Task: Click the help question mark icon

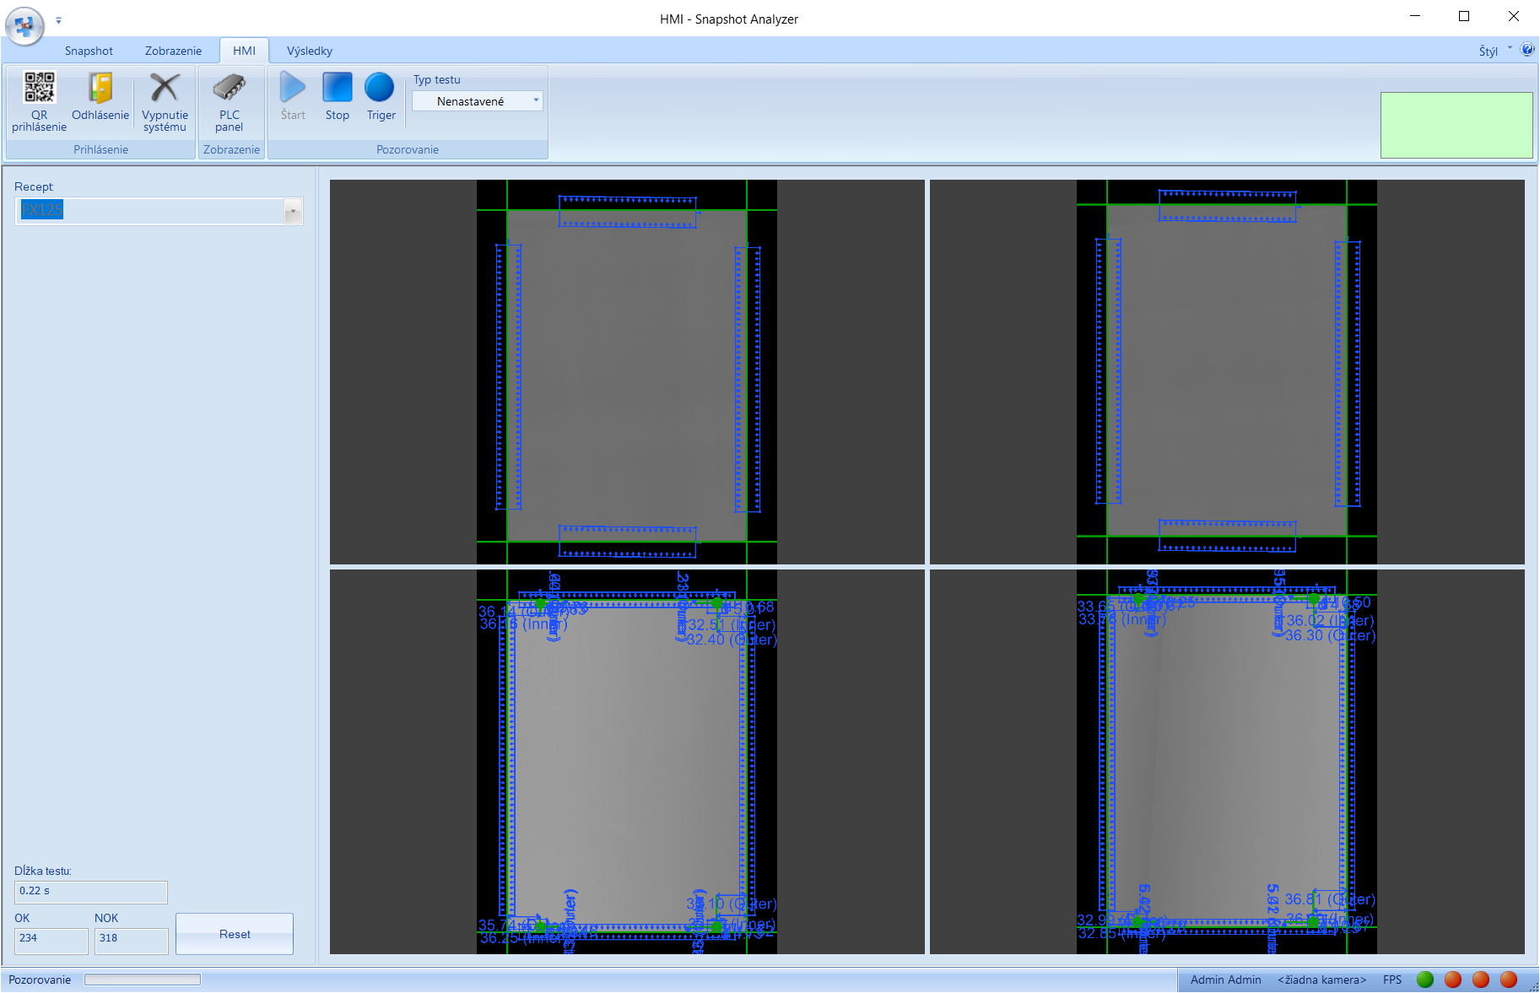Action: coord(1527,50)
